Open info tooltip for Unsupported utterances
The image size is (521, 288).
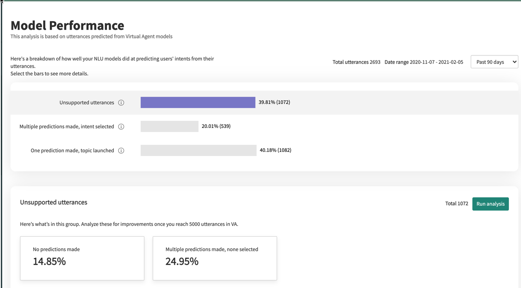point(121,102)
